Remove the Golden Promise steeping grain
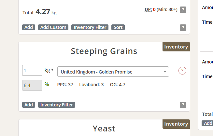 point(182,71)
